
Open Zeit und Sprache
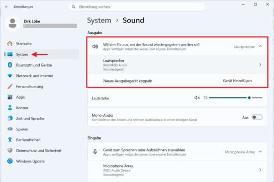coord(42,118)
